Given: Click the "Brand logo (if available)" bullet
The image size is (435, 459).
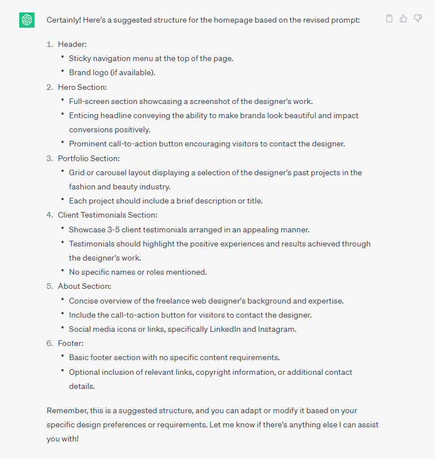Looking at the screenshot, I should click(x=112, y=72).
